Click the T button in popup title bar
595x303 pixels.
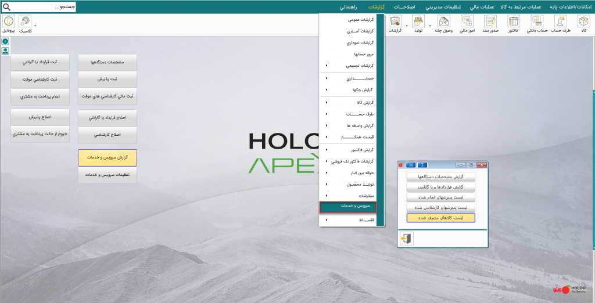[422, 165]
